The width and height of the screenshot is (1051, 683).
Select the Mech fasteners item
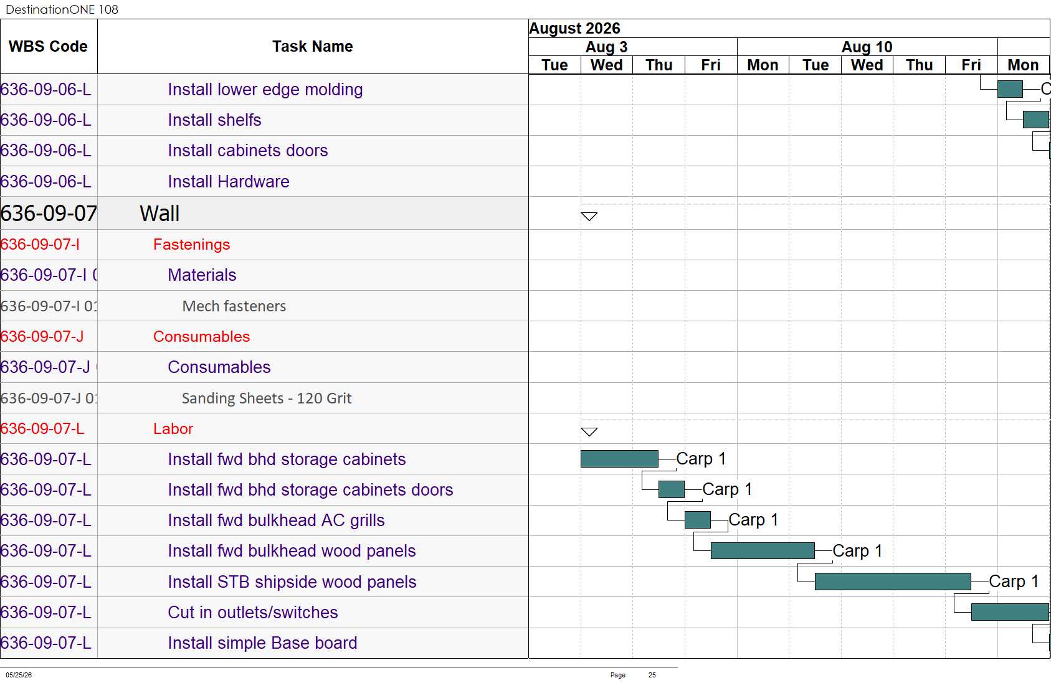pyautogui.click(x=234, y=306)
